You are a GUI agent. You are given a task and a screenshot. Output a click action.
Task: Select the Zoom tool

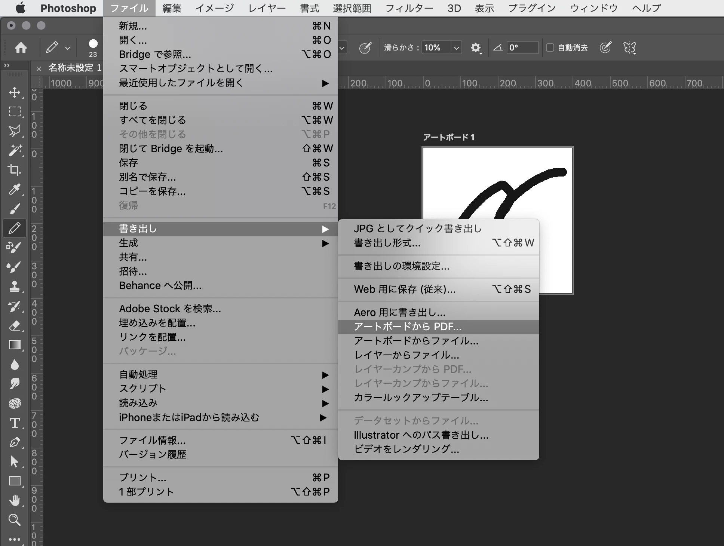14,519
